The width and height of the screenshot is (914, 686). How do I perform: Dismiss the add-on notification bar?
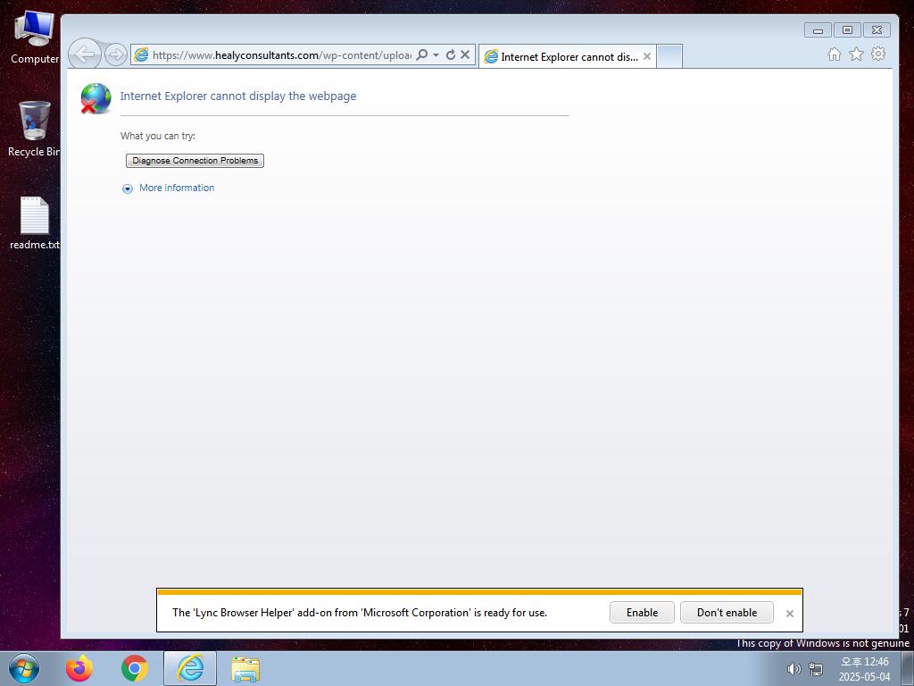[790, 613]
